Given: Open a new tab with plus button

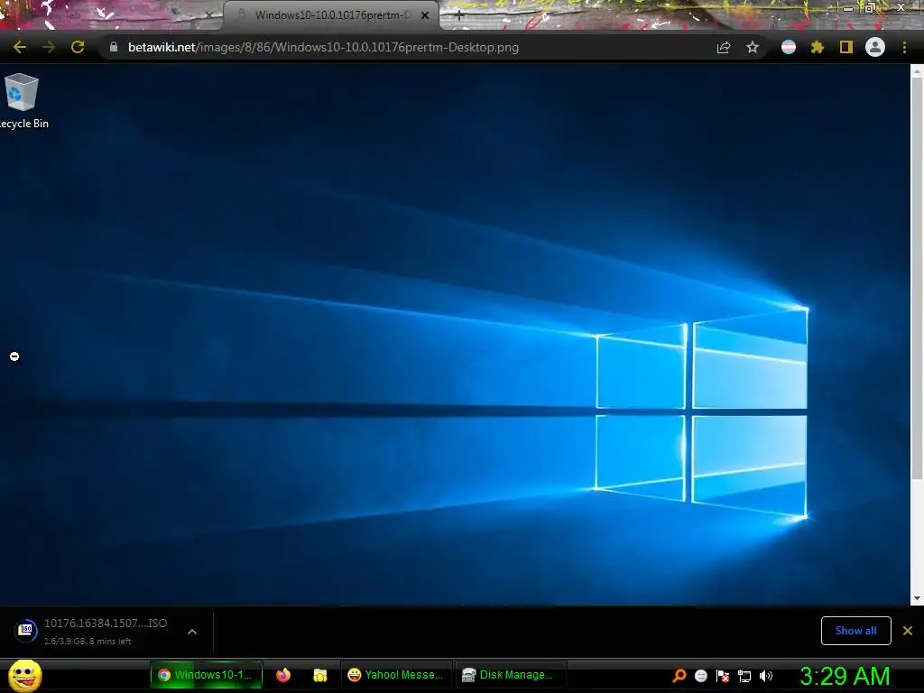Looking at the screenshot, I should click(459, 16).
